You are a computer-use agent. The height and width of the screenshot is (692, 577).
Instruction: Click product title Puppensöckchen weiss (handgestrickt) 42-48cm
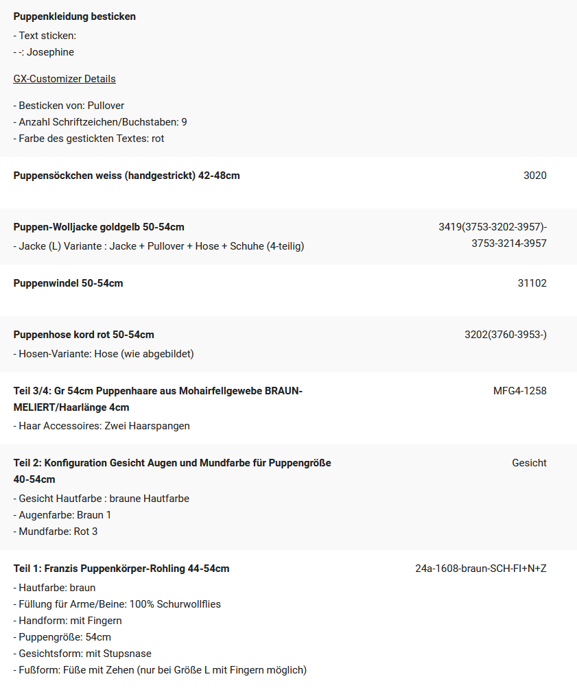click(127, 175)
